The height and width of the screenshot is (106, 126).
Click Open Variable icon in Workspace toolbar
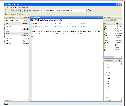106,20
